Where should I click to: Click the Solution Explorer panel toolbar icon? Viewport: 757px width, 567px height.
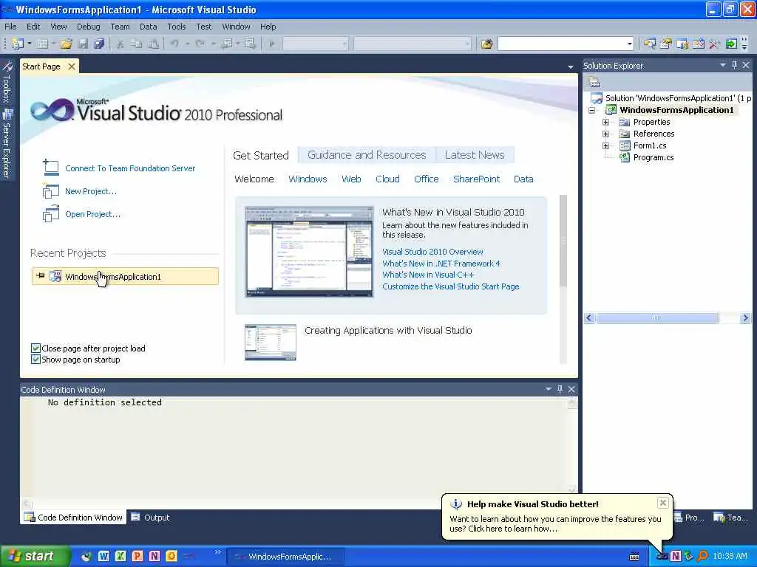point(594,83)
